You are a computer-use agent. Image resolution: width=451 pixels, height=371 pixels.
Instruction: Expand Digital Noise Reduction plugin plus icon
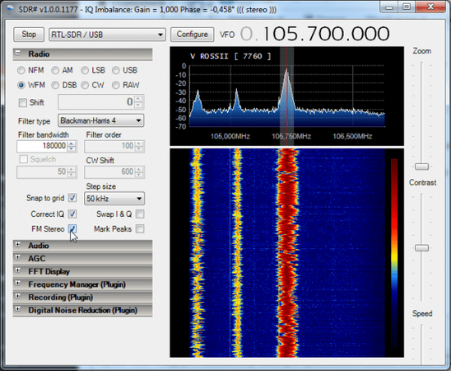click(18, 309)
